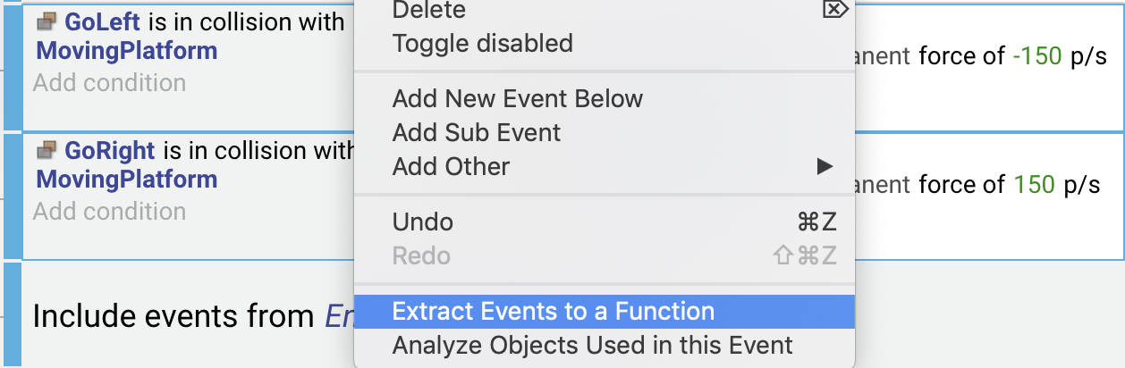Expand the Add Other submenu arrow
The height and width of the screenshot is (368, 1125).
point(825,167)
